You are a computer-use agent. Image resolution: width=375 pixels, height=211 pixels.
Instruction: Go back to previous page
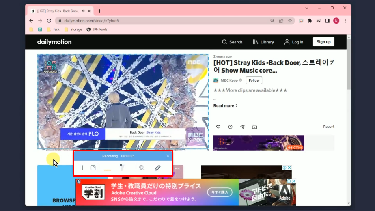click(31, 21)
